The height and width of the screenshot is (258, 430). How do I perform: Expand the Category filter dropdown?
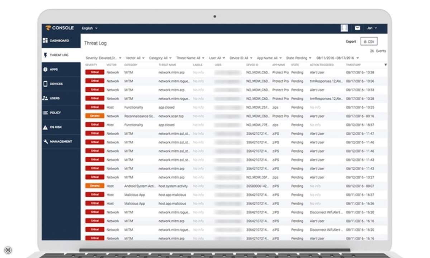tap(161, 58)
